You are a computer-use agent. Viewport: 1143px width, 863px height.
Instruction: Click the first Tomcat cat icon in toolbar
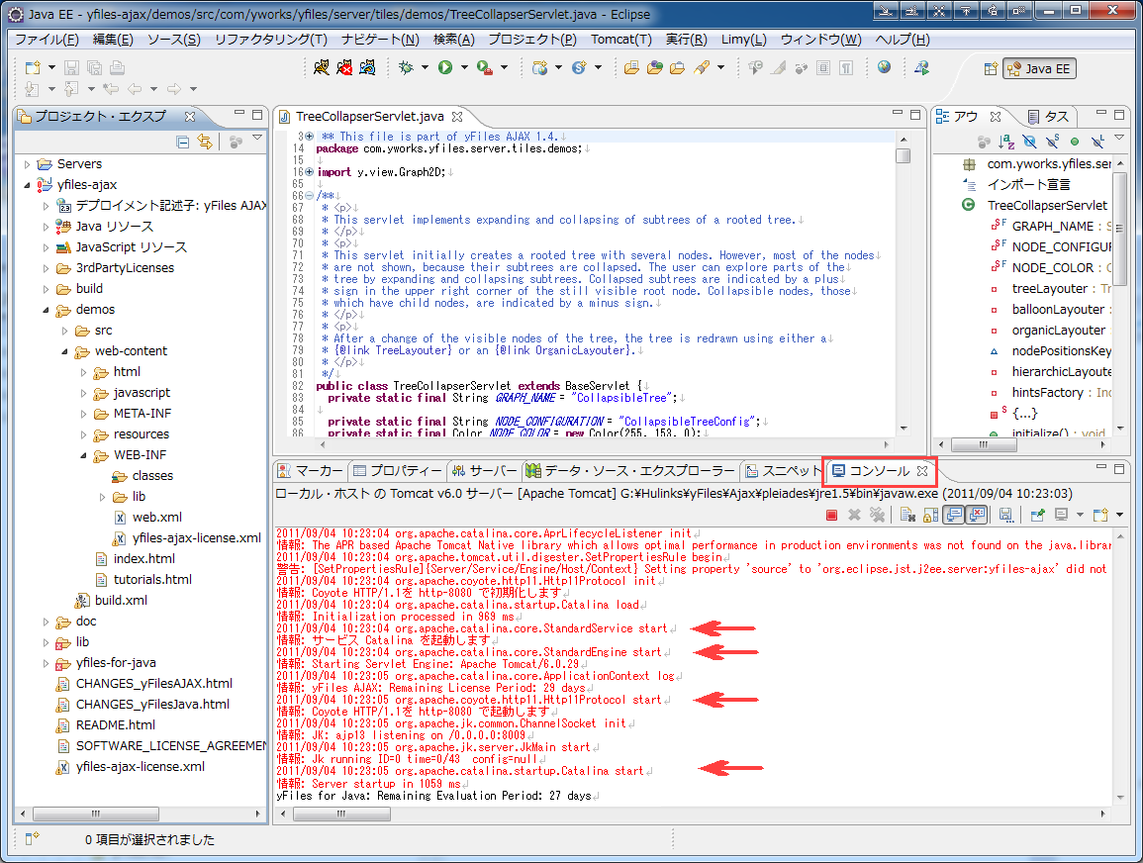tap(321, 67)
